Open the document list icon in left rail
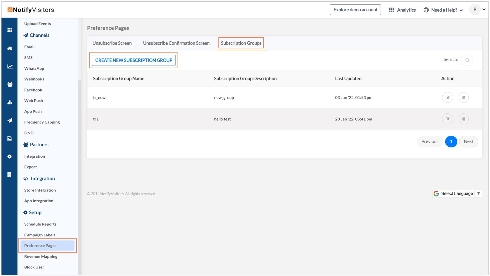The height and width of the screenshot is (276, 490). [10, 175]
